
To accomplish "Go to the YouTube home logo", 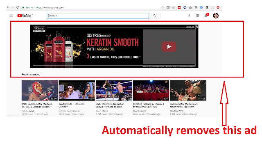I will [x=25, y=16].
